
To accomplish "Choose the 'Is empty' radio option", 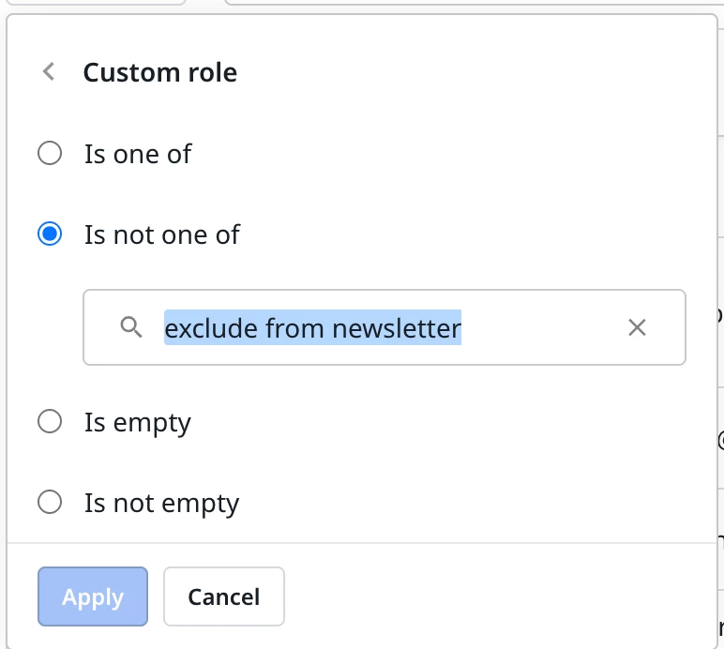I will point(50,422).
